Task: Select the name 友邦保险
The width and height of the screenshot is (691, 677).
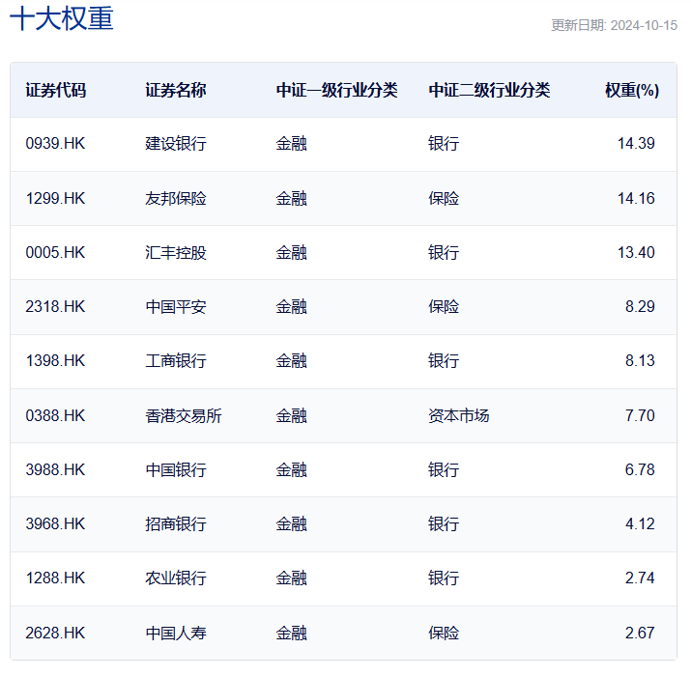Action: (176, 198)
